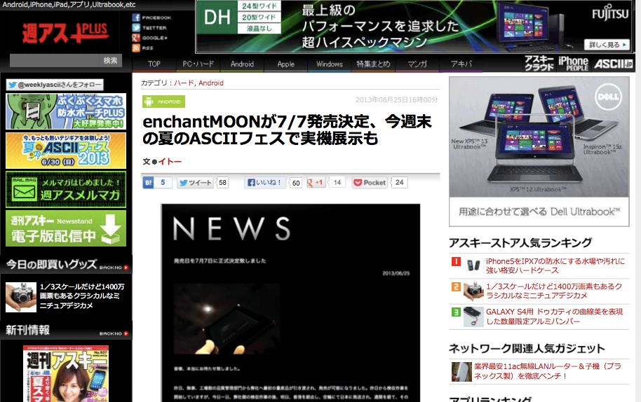Click the 夏のASCIIフェス2013 banner
Image resolution: width=641 pixels, height=402 pixels.
click(66, 151)
